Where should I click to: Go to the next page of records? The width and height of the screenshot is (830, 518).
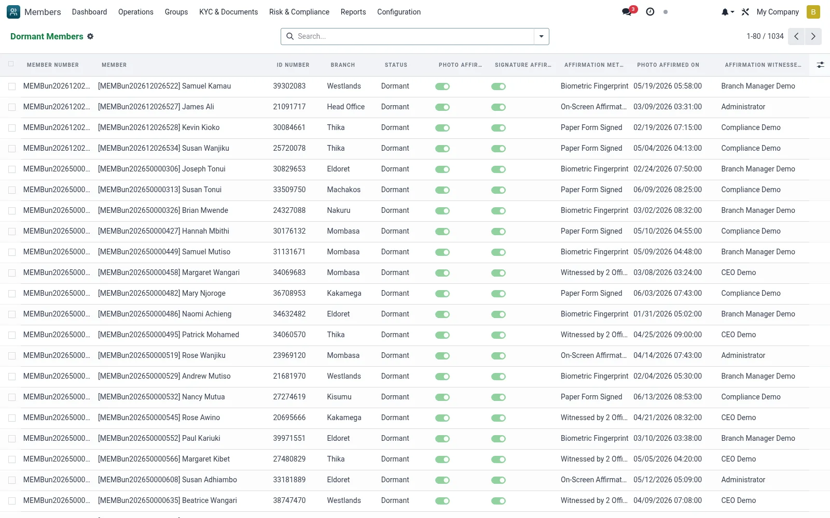(x=813, y=36)
